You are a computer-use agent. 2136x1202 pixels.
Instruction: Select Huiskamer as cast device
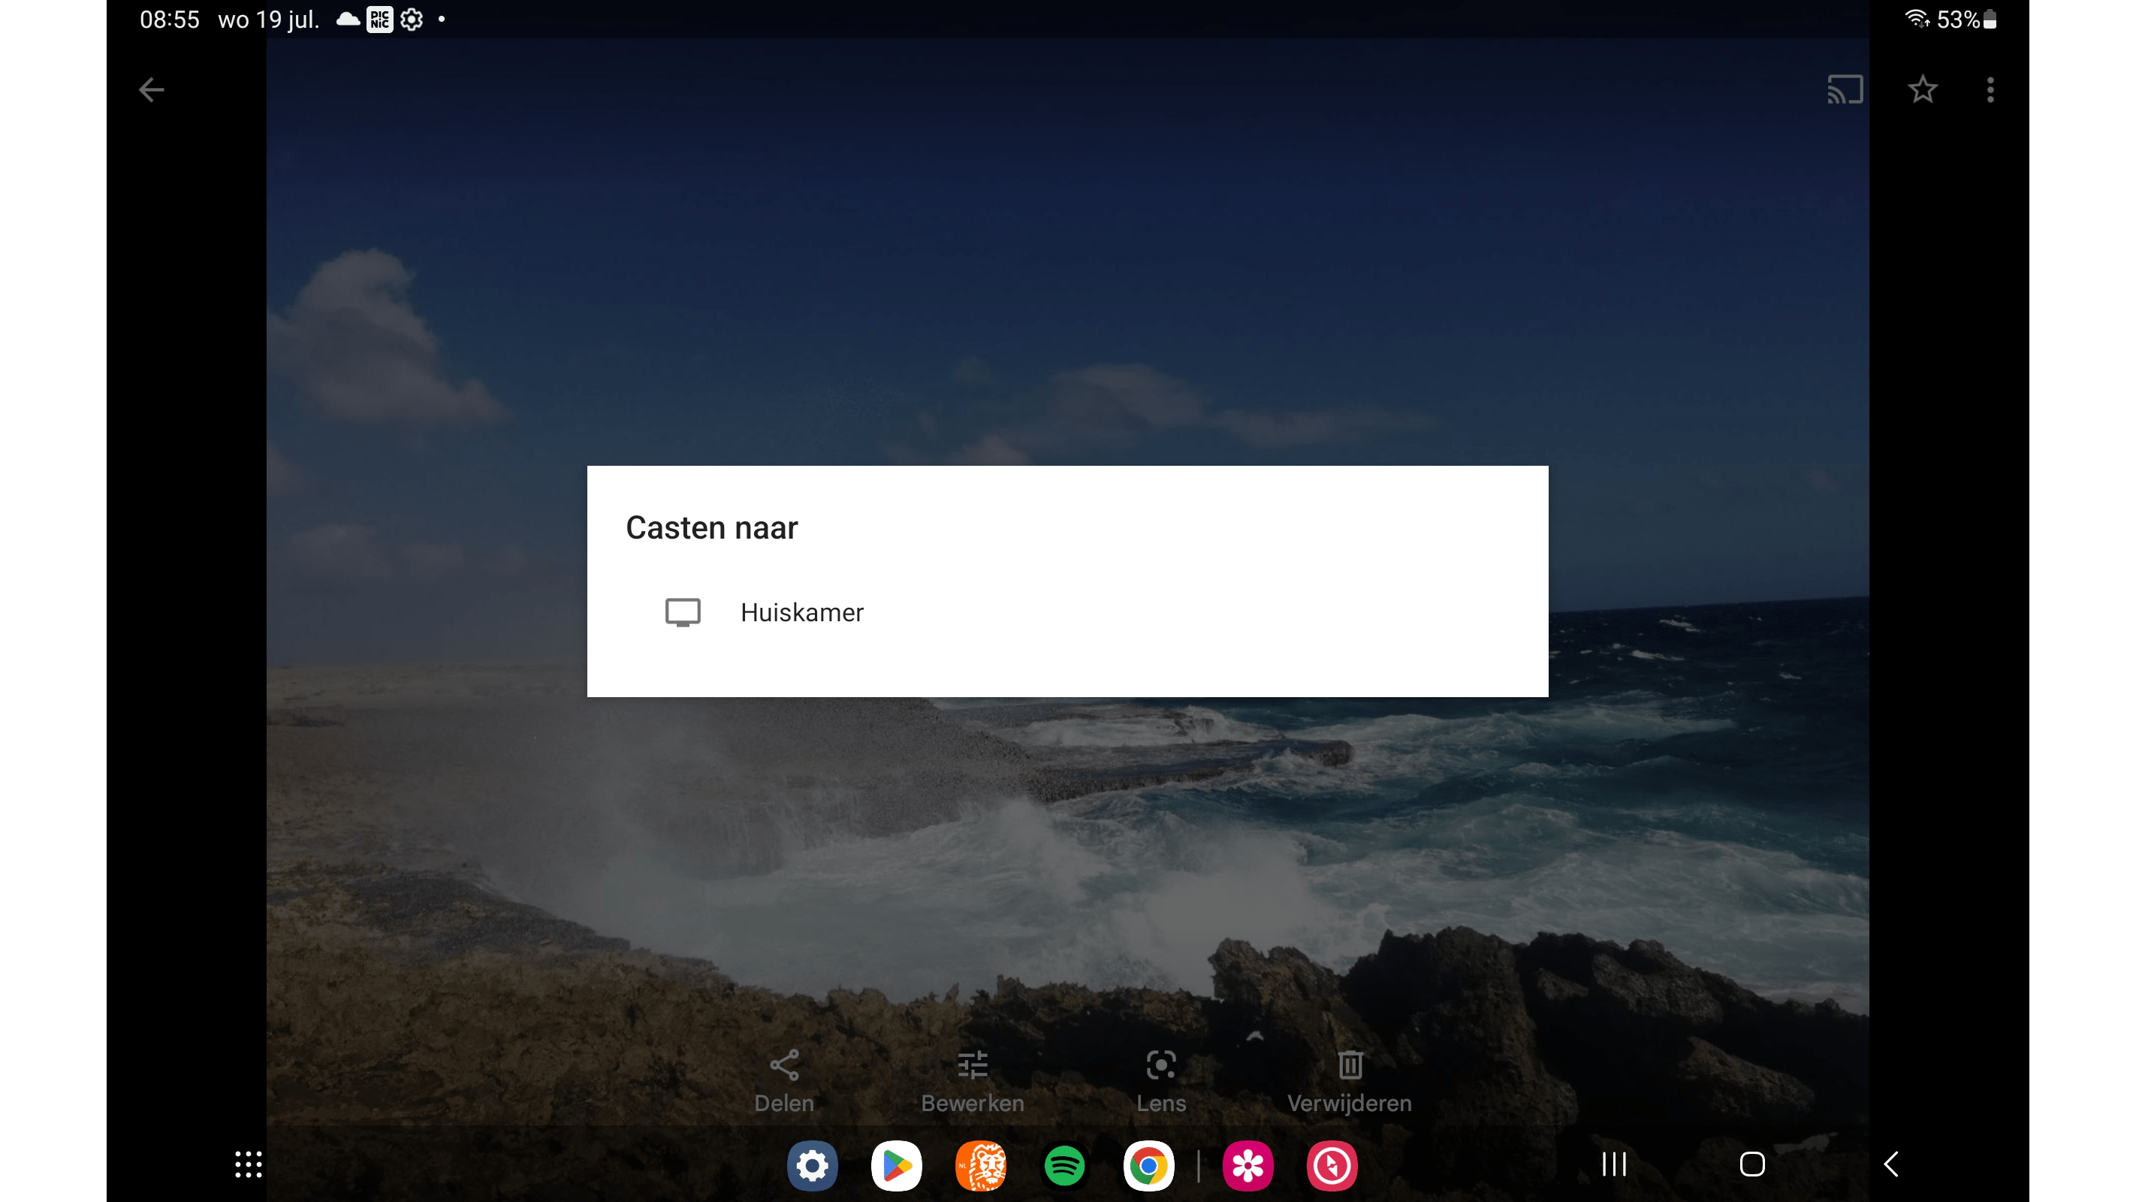coord(801,612)
